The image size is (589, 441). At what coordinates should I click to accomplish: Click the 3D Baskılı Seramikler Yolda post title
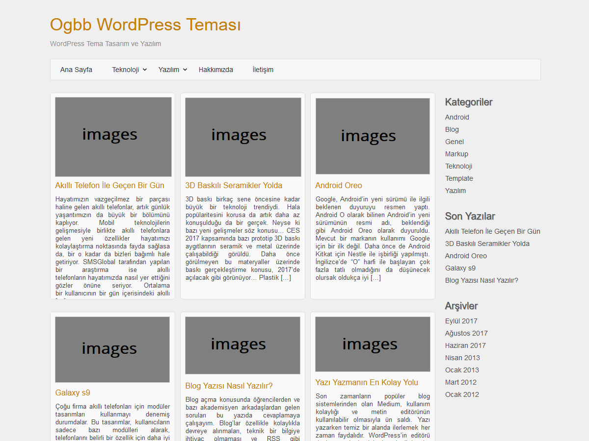coord(234,185)
